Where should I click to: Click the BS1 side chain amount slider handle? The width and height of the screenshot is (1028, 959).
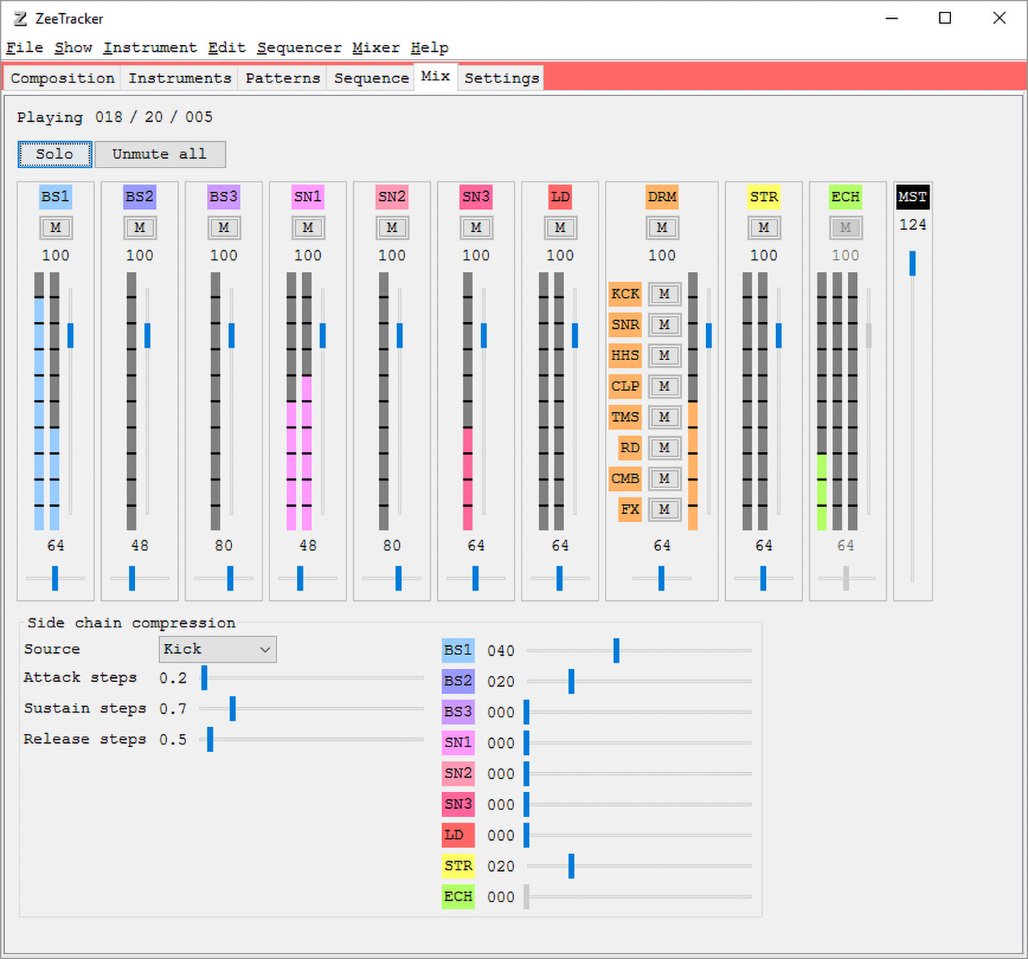616,651
